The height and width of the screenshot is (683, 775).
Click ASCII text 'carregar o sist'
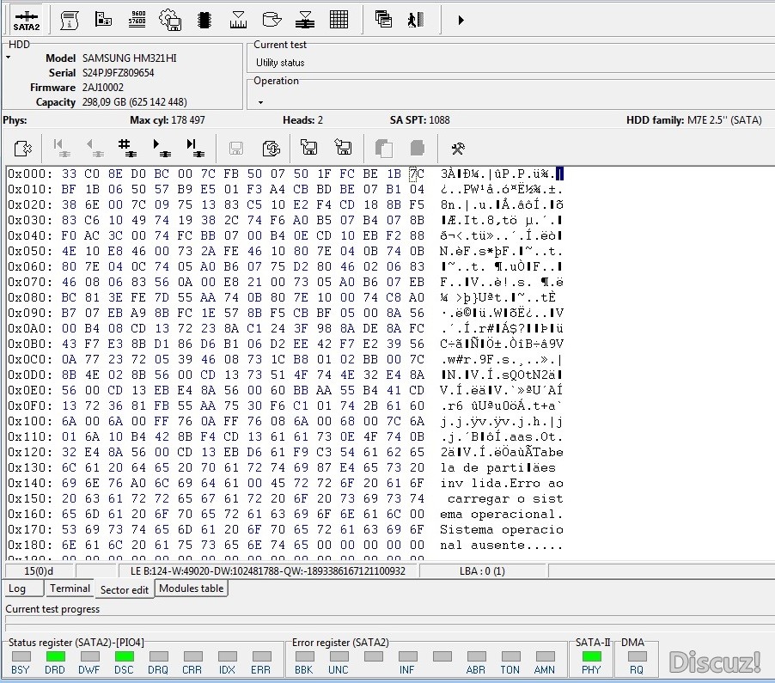click(505, 498)
